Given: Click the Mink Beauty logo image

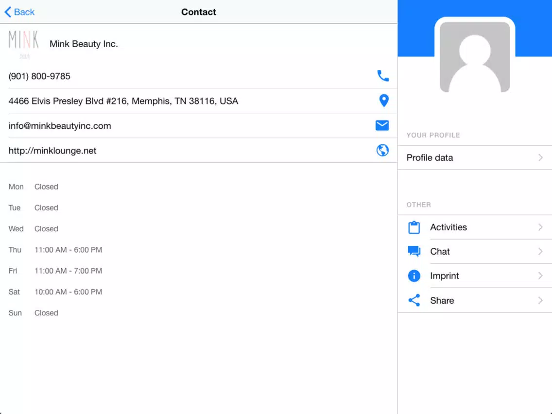Looking at the screenshot, I should [x=24, y=44].
